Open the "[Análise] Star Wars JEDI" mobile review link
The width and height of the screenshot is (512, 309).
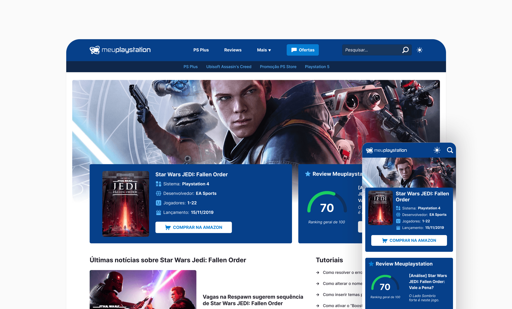pos(428,282)
